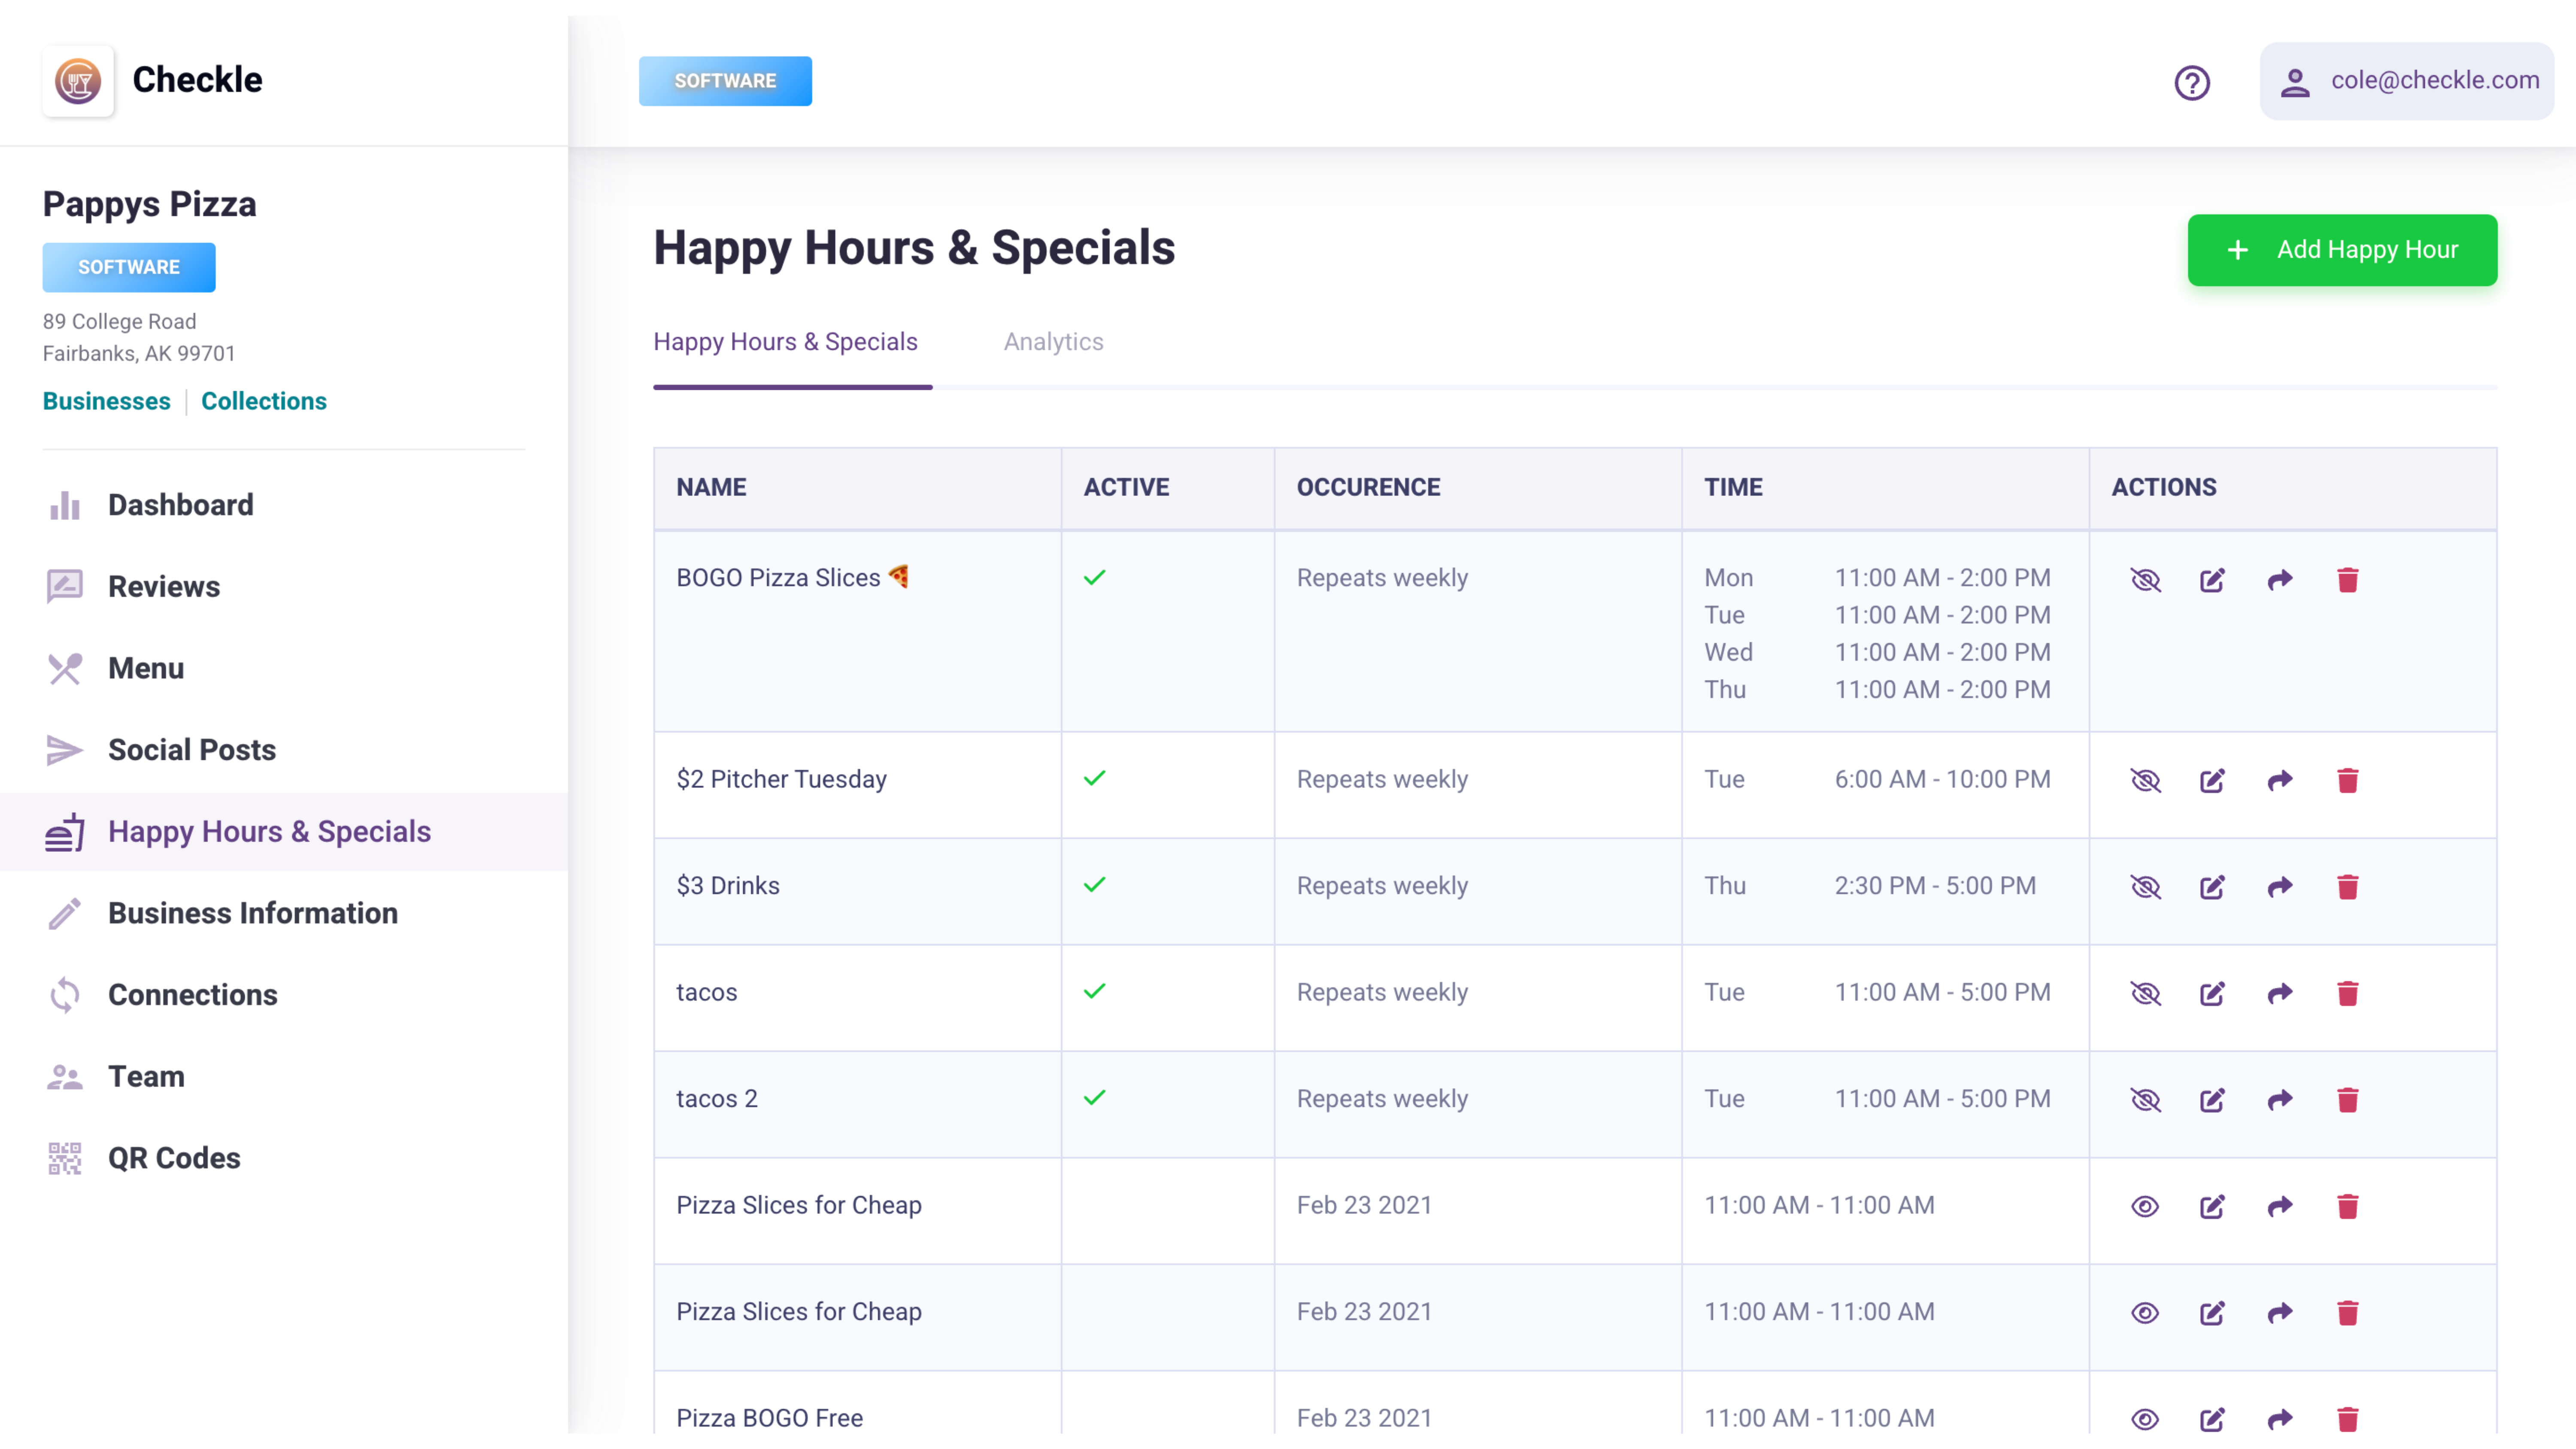Click the Add Happy Hour button

coord(2342,250)
